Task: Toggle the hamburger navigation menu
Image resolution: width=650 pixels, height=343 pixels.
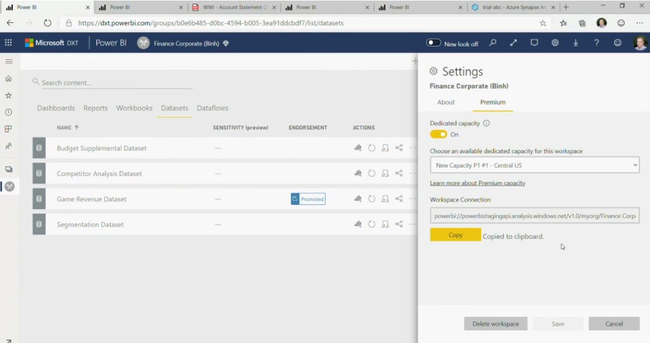Action: click(8, 62)
